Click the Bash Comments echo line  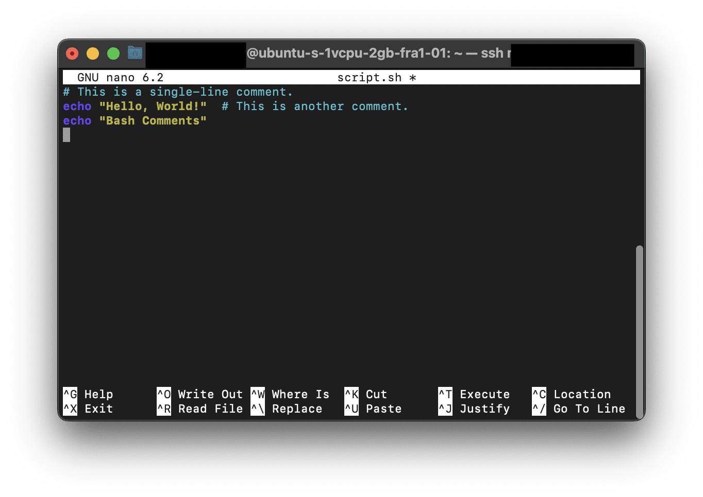135,120
